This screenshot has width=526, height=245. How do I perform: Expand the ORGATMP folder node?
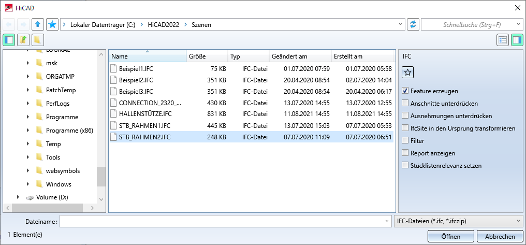[x=27, y=77]
